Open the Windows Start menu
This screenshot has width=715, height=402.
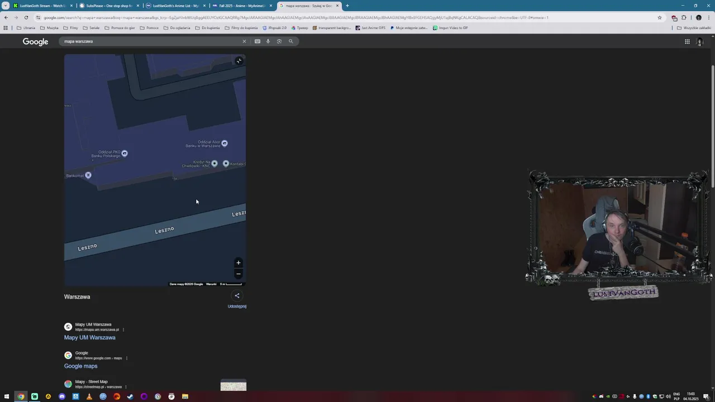pyautogui.click(x=7, y=396)
